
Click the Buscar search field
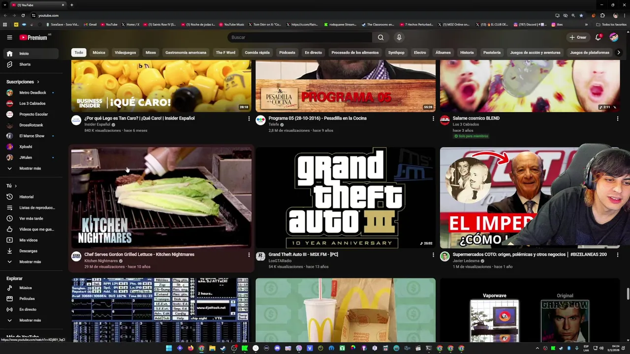click(x=300, y=37)
